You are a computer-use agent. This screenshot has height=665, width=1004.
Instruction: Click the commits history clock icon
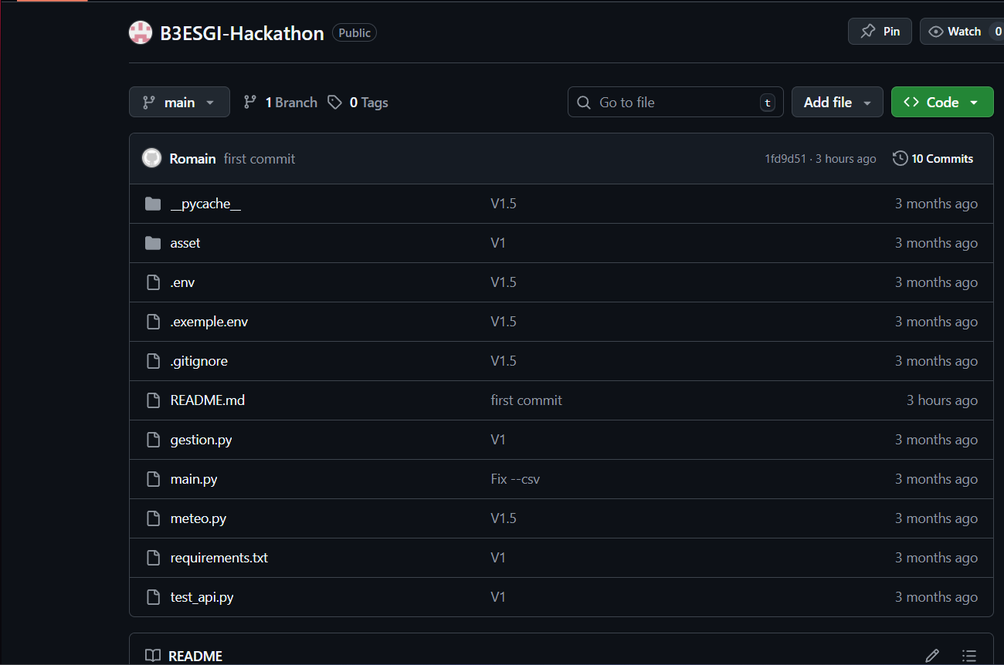click(x=900, y=158)
